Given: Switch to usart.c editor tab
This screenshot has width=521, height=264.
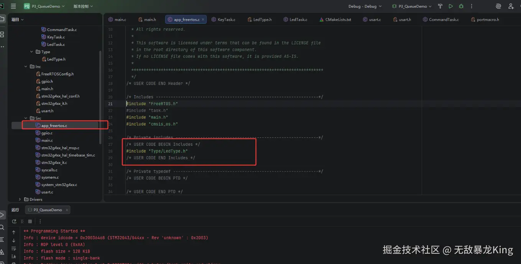Looking at the screenshot, I should (371, 20).
